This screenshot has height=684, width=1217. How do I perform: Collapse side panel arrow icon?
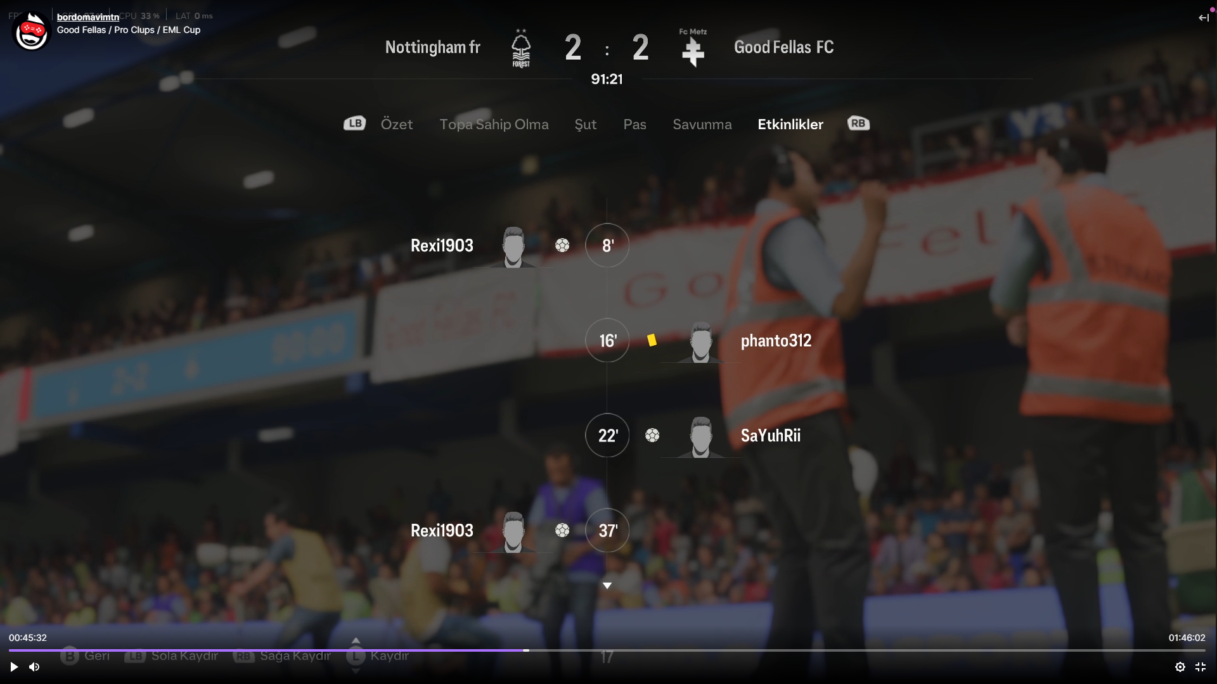[x=1203, y=18]
